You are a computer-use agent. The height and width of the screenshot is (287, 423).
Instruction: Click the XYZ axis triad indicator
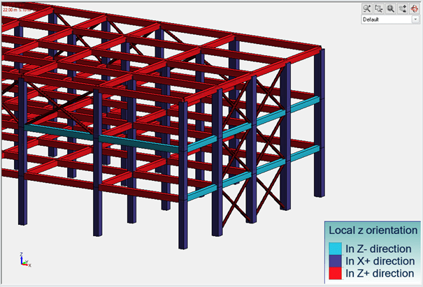click(24, 261)
